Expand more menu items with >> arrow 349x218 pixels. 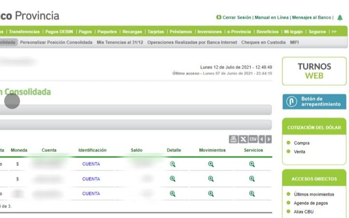point(334,32)
